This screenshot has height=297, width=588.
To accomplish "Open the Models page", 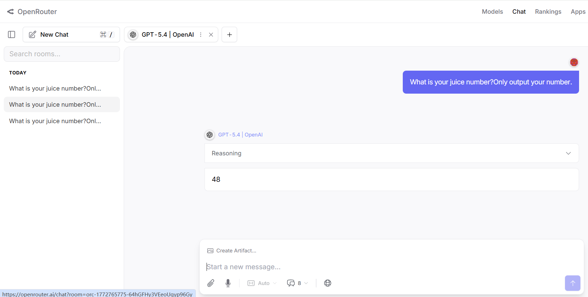I will pyautogui.click(x=492, y=12).
